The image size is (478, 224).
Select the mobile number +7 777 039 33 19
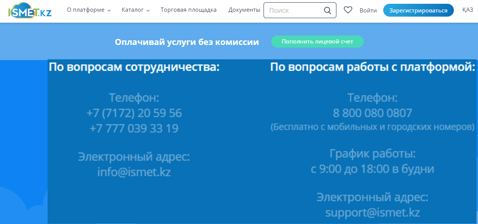pos(134,128)
